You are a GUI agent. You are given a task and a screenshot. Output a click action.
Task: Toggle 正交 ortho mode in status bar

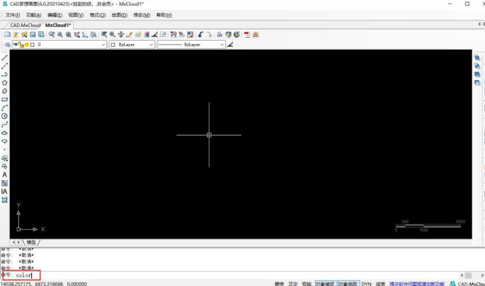tap(293, 284)
